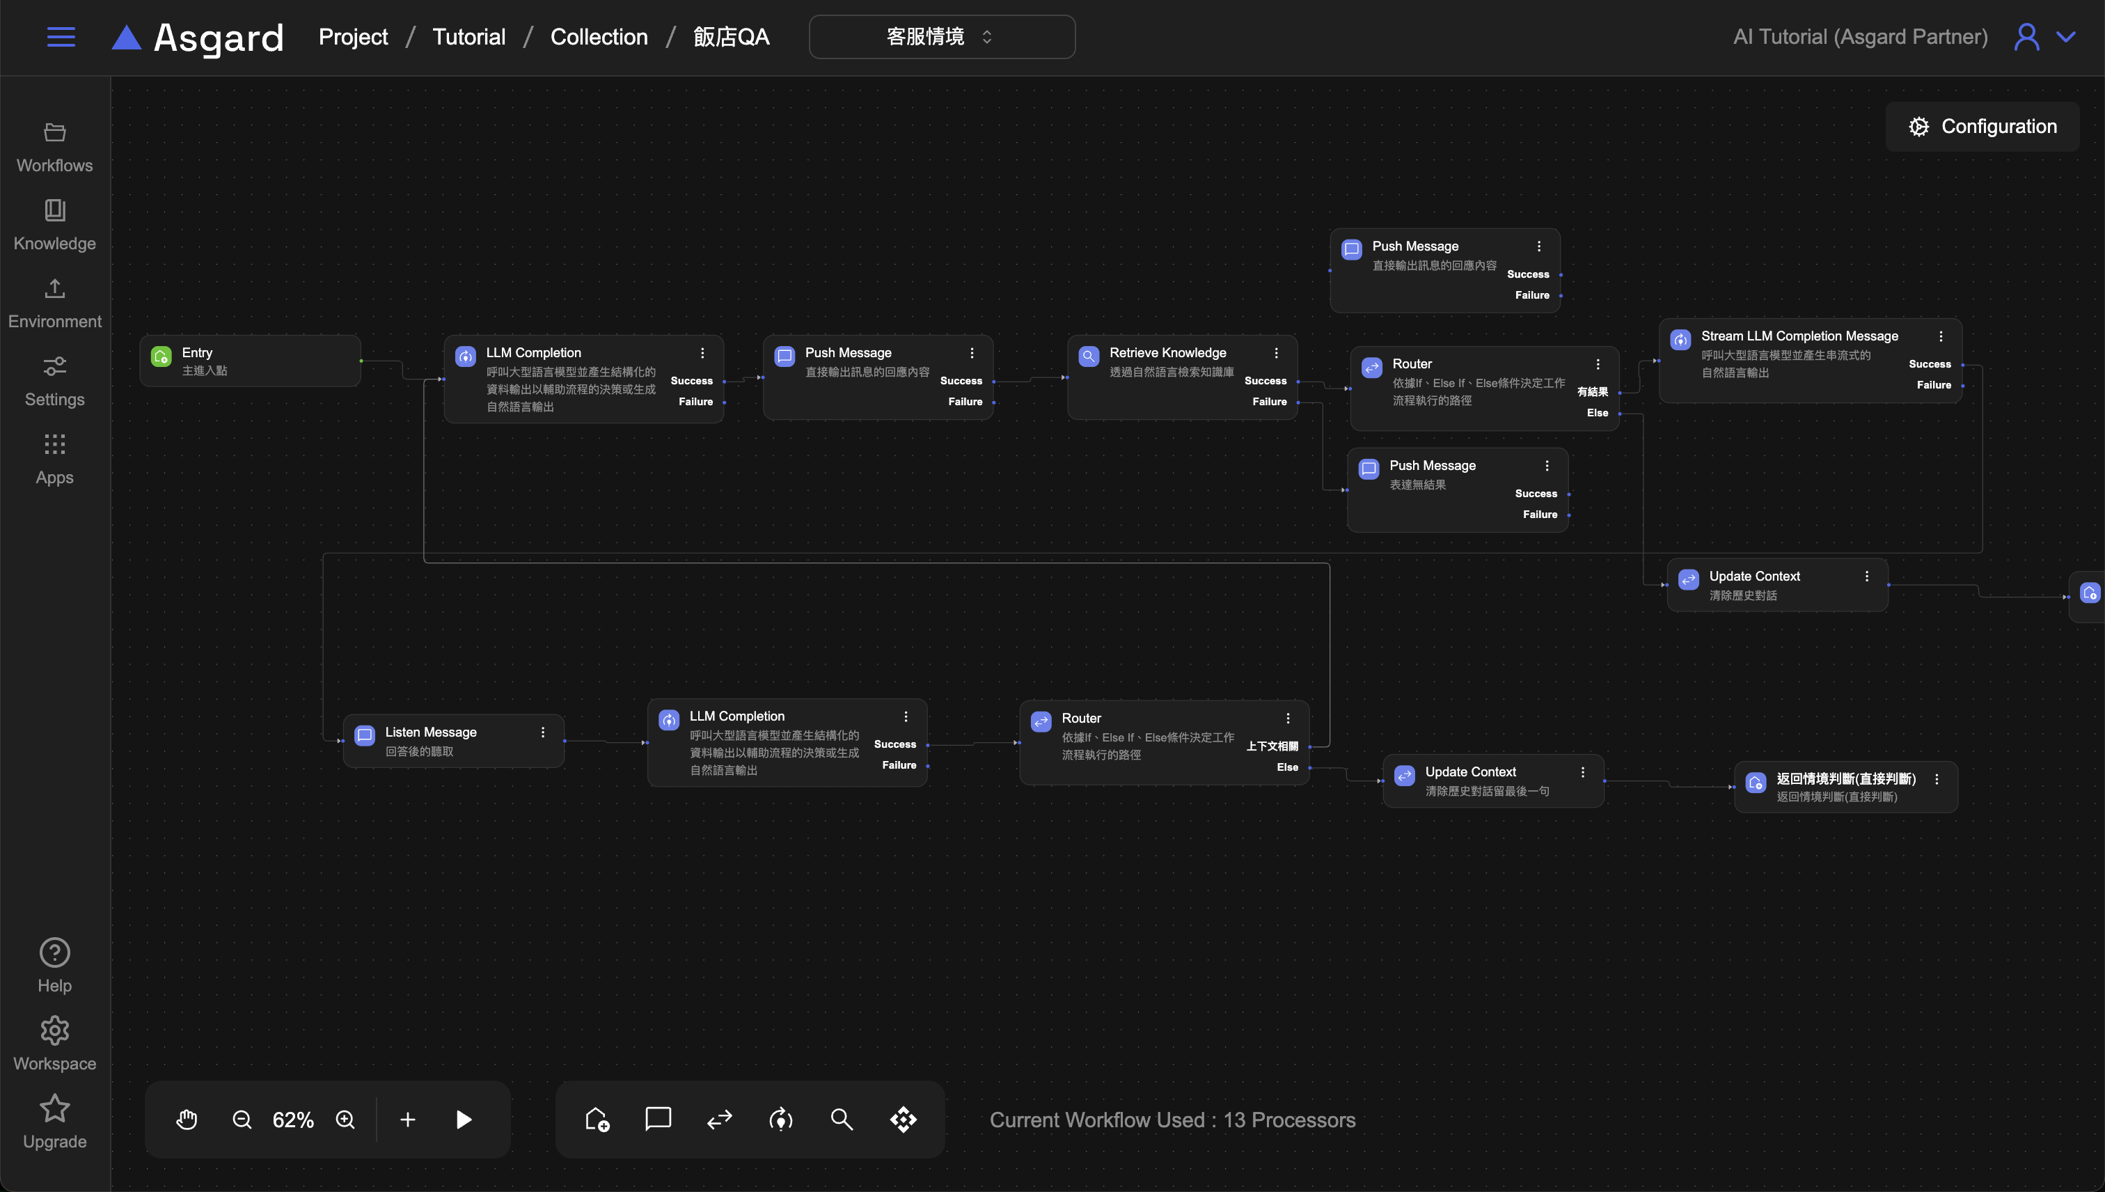This screenshot has height=1192, width=2105.
Task: Add LLM completion processor from toolbar
Action: coord(781,1119)
